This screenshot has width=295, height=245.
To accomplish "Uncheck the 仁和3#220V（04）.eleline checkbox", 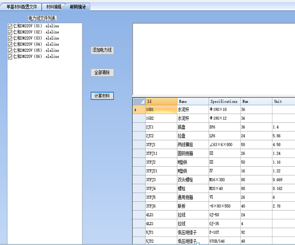I will [x=10, y=44].
